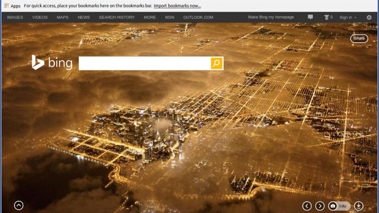
Task: Open the Feedback speech bubble icon
Action: point(310,17)
